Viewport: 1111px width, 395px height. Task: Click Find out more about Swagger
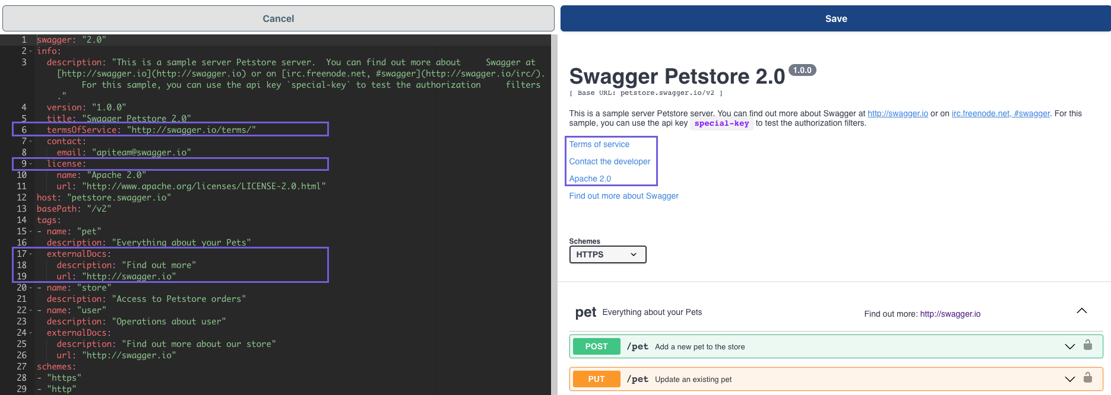pyautogui.click(x=623, y=196)
